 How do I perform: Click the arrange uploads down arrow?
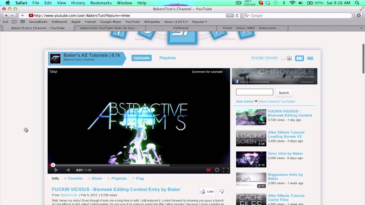click(x=289, y=58)
